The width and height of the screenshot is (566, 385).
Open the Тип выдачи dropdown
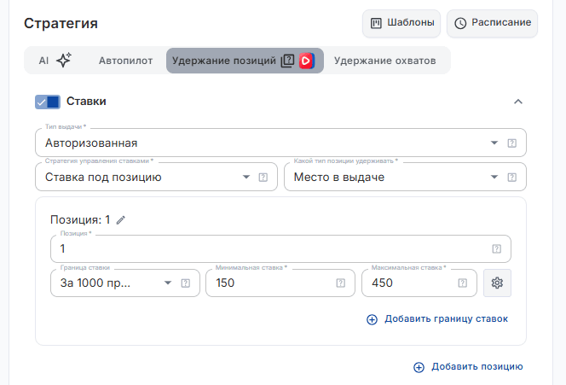(280, 143)
